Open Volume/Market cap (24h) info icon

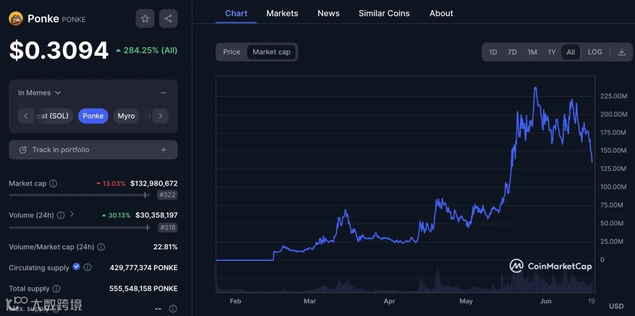[x=101, y=247]
